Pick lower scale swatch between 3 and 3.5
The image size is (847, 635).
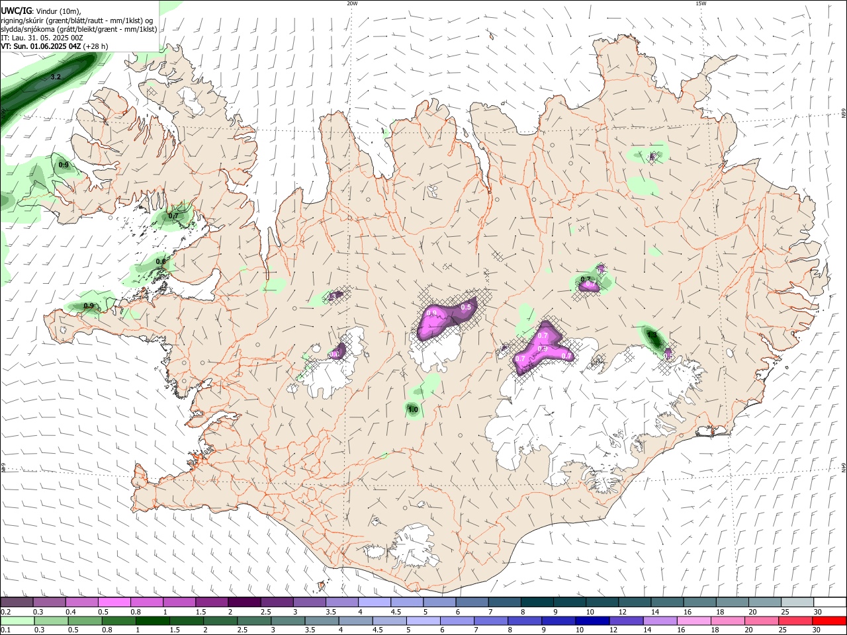tap(287, 621)
